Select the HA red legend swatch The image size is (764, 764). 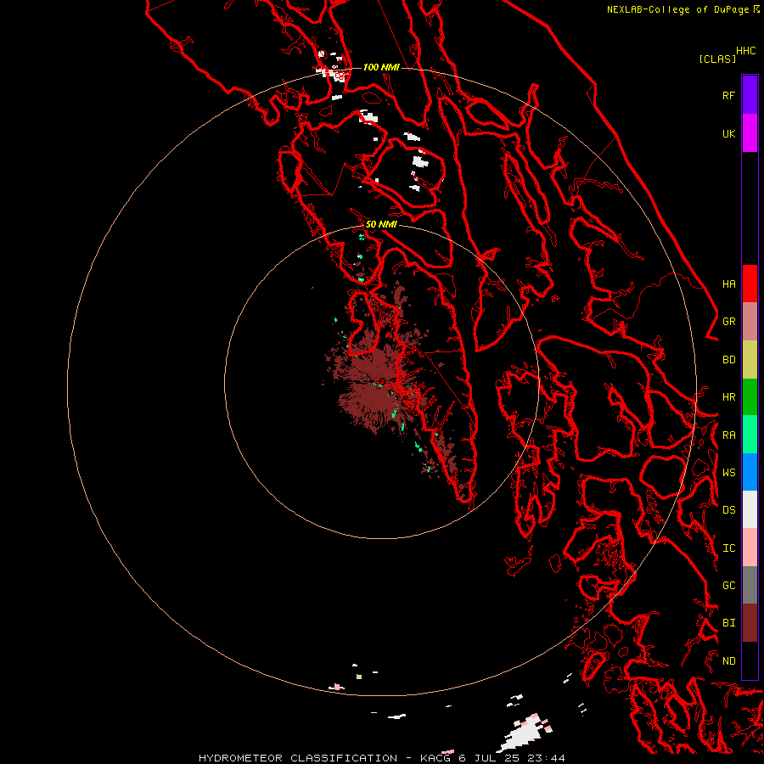click(x=750, y=284)
